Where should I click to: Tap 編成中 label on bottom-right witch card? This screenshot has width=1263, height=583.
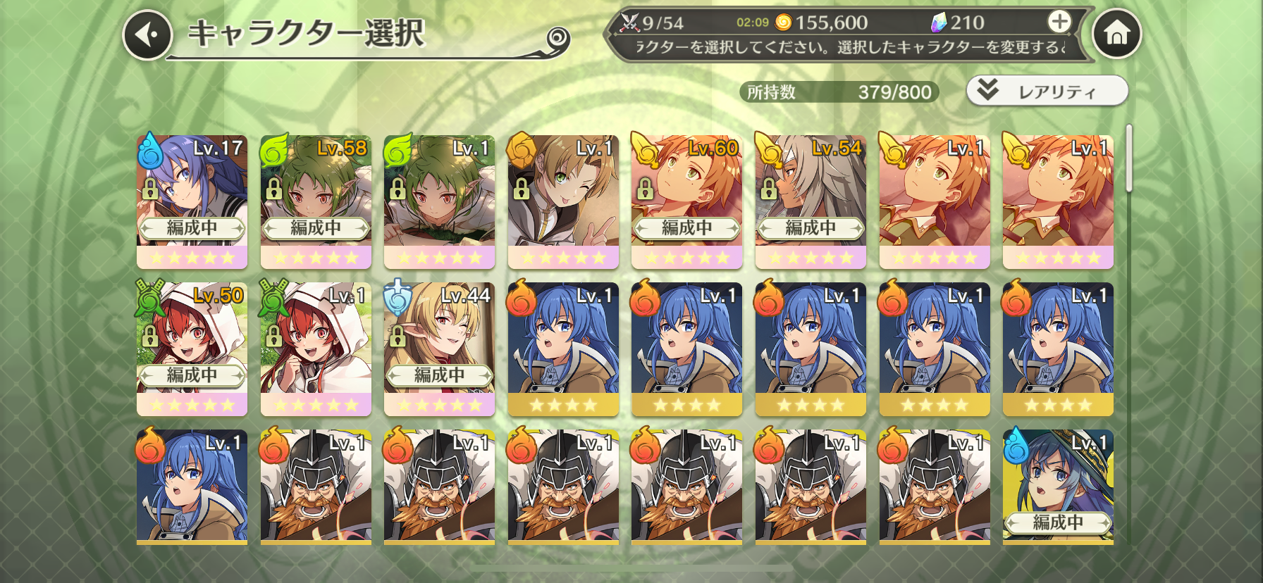(x=1058, y=522)
